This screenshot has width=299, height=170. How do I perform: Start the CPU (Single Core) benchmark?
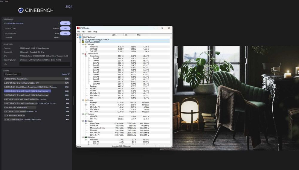[x=65, y=33]
